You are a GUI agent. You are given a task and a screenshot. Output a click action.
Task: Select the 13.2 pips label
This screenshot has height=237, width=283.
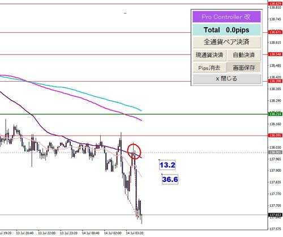tap(168, 165)
